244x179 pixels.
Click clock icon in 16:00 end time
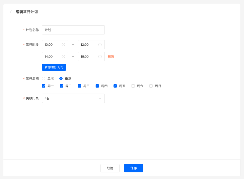coord(100,56)
